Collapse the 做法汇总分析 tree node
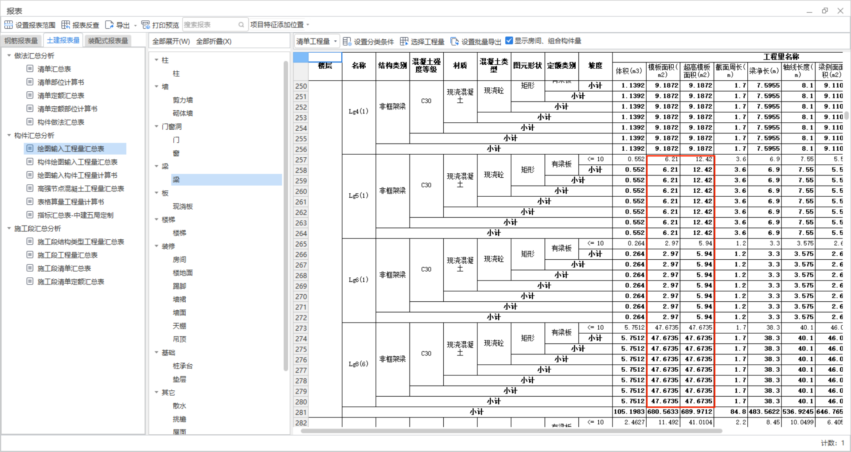Image resolution: width=851 pixels, height=452 pixels. [x=9, y=55]
